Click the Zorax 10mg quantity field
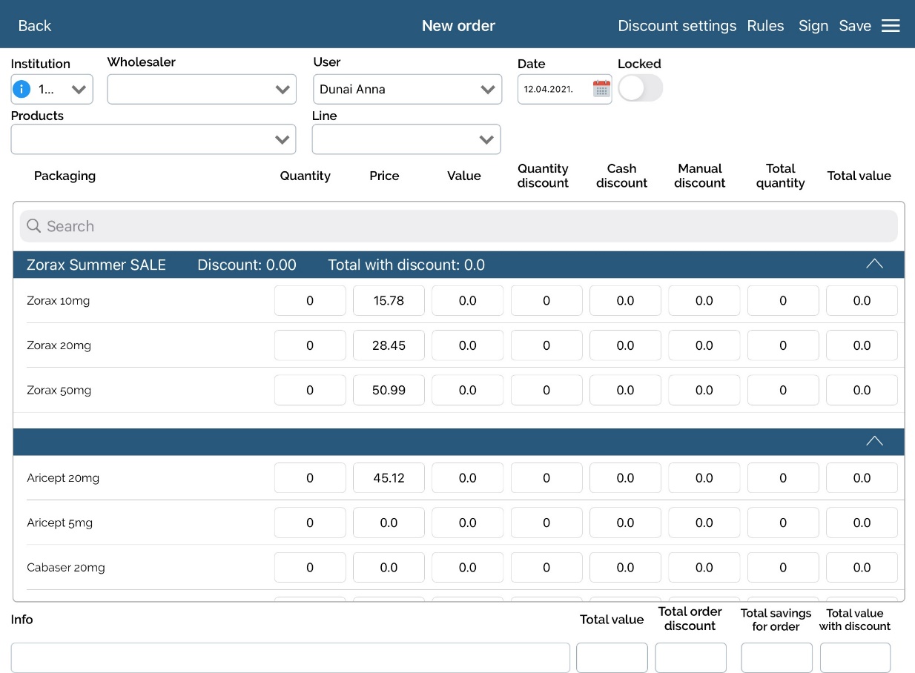 [x=310, y=301]
